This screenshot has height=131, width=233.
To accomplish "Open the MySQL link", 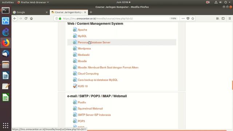I will (82, 36).
